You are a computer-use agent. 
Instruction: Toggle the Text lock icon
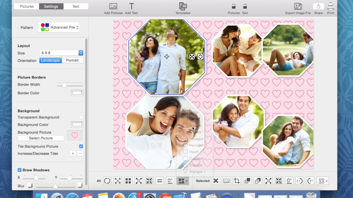tap(245, 6)
